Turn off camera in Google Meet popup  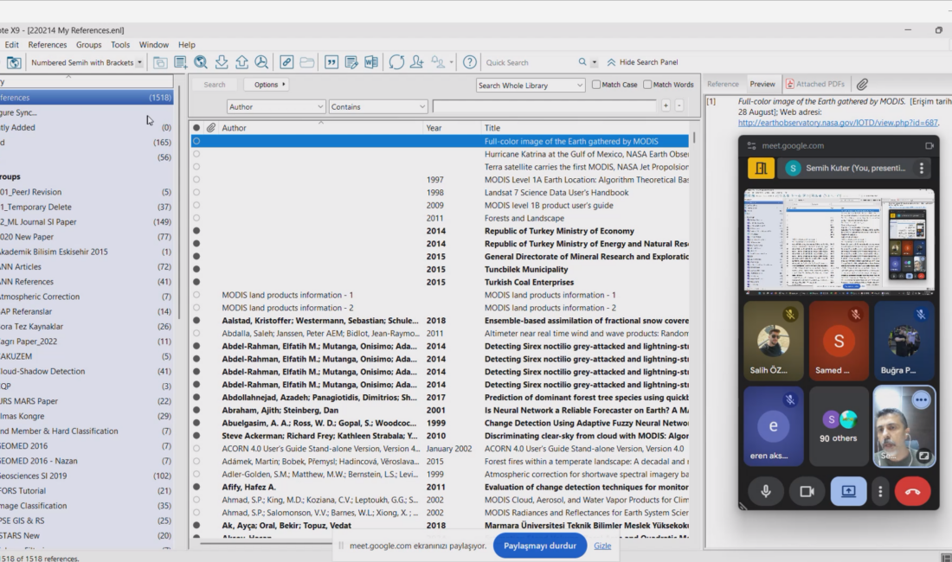pos(807,491)
